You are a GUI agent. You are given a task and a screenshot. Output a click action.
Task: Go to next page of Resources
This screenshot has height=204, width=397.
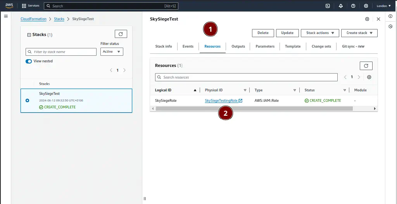(359, 77)
